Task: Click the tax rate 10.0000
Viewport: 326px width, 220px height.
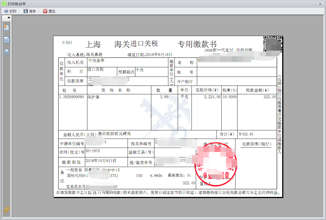Action: 230,97
